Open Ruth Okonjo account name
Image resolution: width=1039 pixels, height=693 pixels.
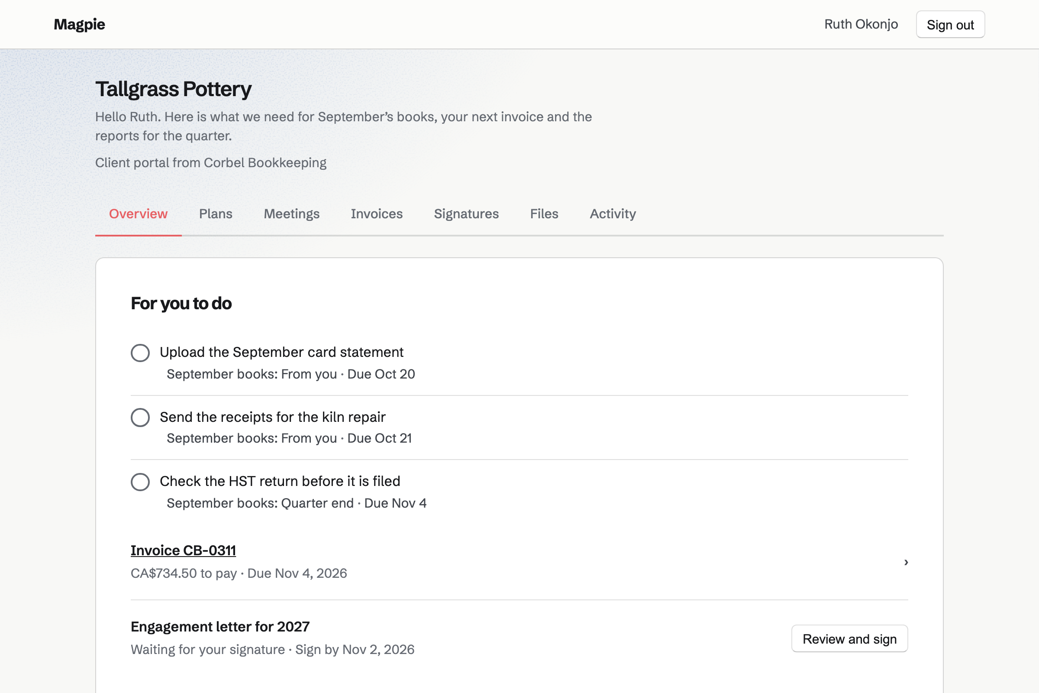(x=861, y=24)
